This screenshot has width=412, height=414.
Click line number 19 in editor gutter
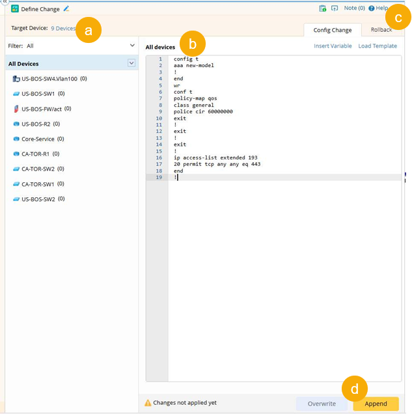(159, 178)
